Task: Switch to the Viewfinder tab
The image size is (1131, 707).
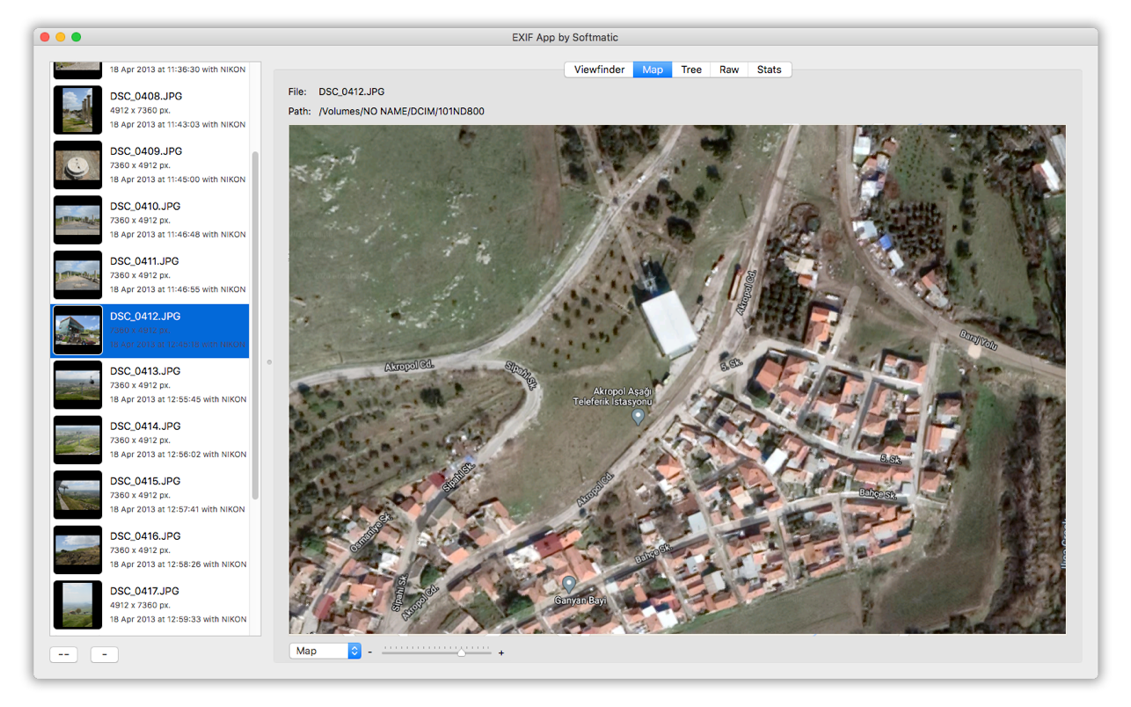Action: click(599, 69)
